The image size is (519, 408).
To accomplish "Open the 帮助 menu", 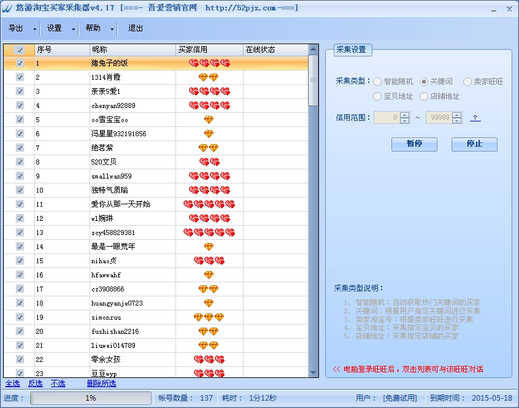I will 93,28.
